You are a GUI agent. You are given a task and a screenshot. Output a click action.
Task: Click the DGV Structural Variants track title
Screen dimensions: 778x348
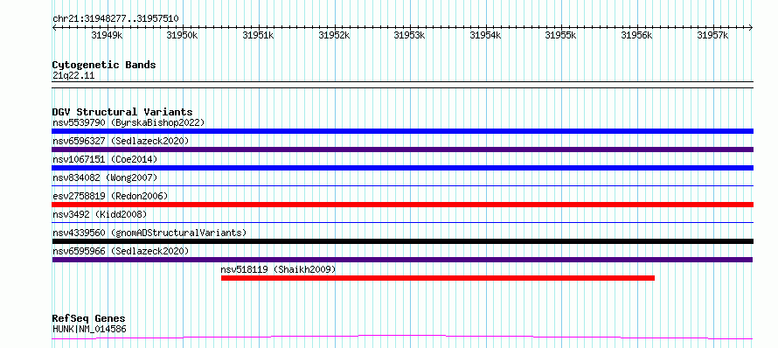point(122,112)
